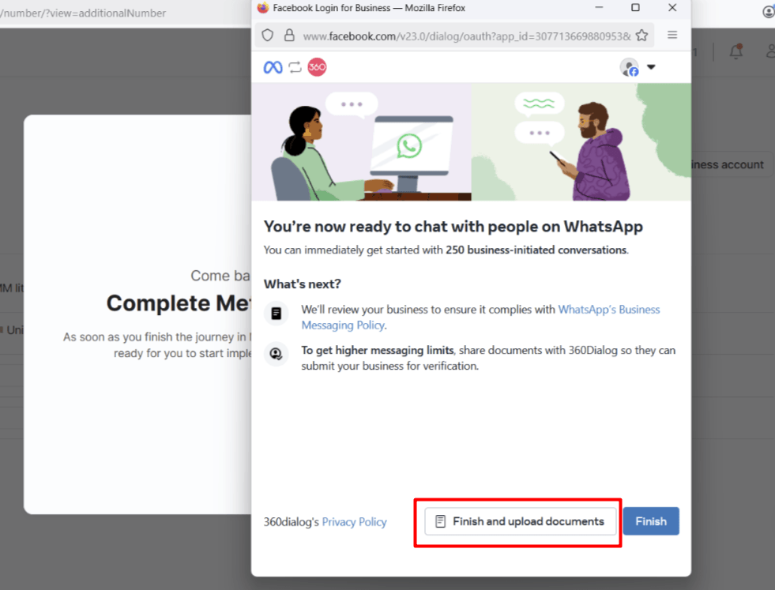The image size is (775, 590).
Task: Click the document icon beside review text
Action: [x=277, y=314]
